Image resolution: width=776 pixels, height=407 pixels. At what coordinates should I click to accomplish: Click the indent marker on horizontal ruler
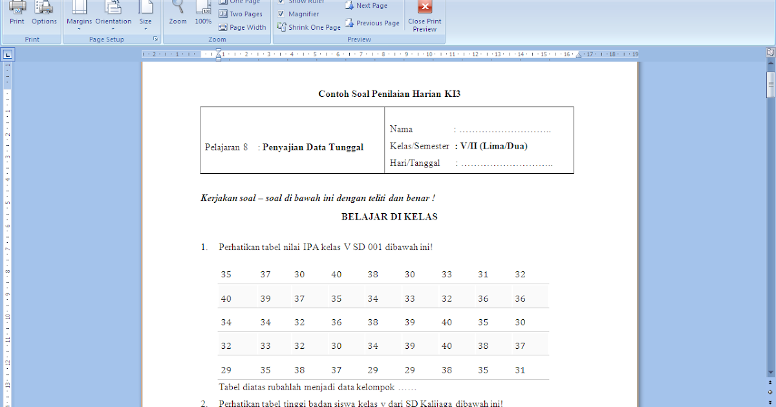[x=219, y=56]
